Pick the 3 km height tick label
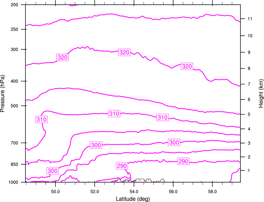 pyautogui.click(x=249, y=143)
